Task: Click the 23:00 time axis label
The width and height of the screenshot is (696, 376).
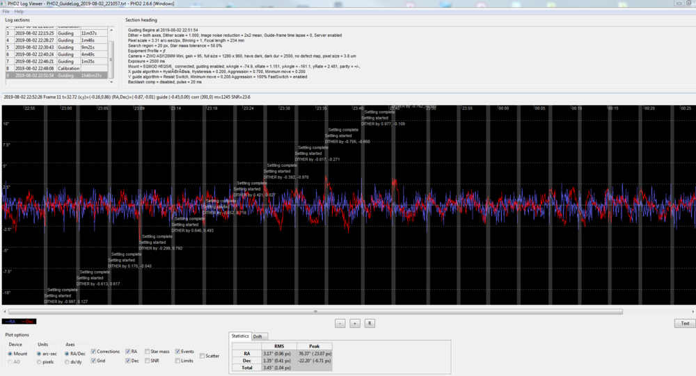Action: [x=66, y=108]
